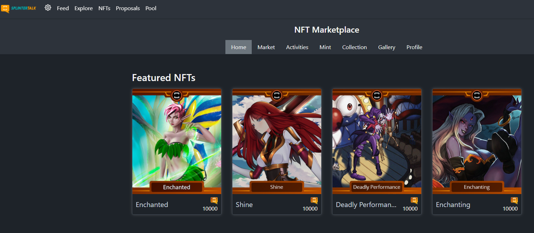Click the monster emblem atop Enchanting card

(477, 95)
